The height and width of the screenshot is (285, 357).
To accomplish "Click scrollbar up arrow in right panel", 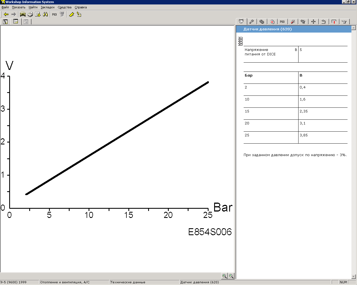I will 354,28.
